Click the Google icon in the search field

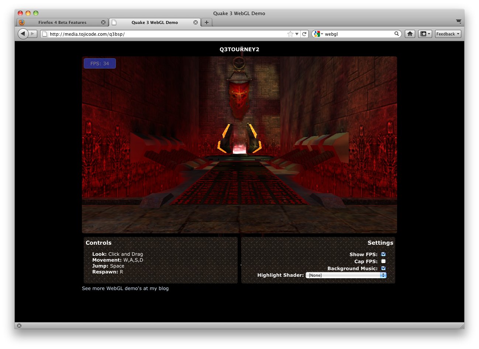pyautogui.click(x=316, y=34)
